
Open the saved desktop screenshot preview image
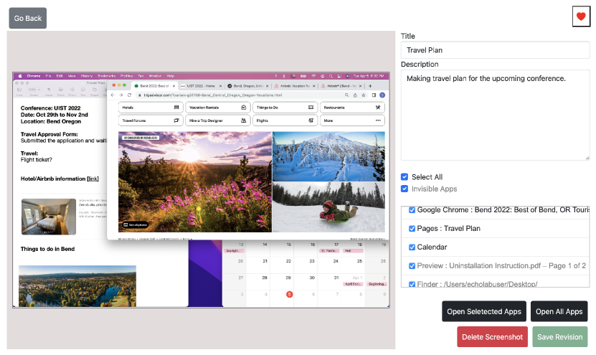click(201, 189)
